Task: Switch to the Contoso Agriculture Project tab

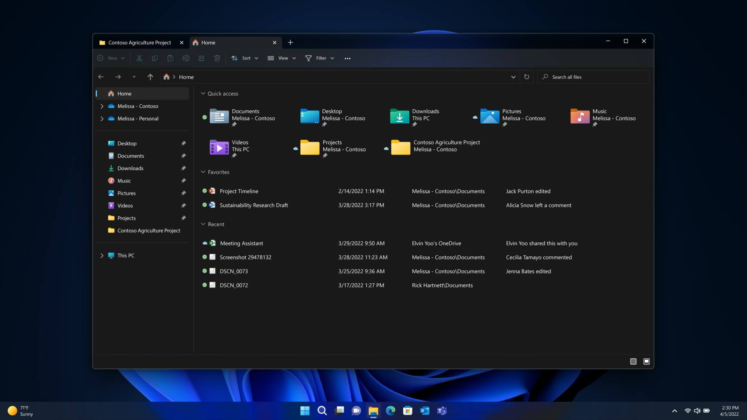Action: point(139,43)
